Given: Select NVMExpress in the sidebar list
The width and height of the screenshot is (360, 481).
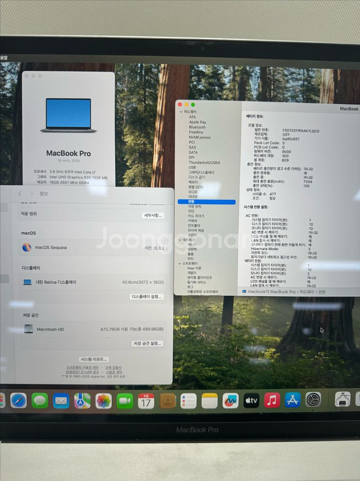Looking at the screenshot, I should (x=200, y=137).
